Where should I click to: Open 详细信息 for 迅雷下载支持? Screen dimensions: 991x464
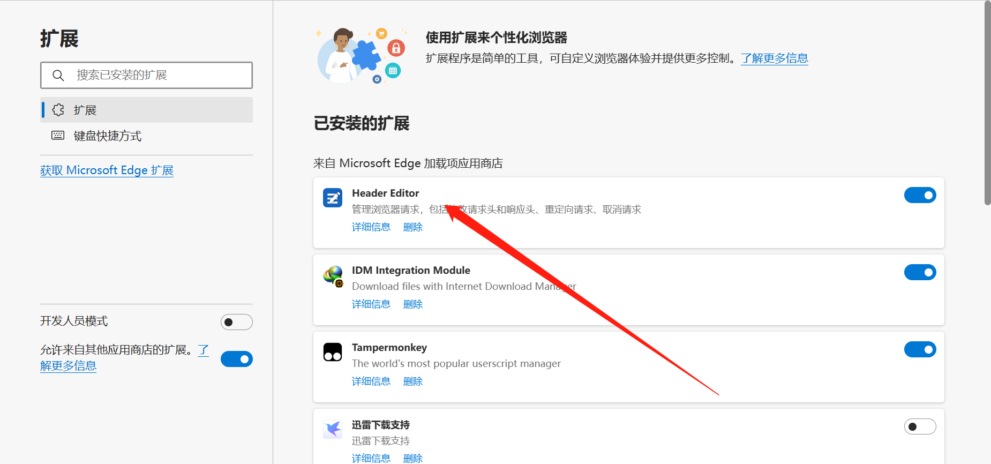tap(371, 458)
